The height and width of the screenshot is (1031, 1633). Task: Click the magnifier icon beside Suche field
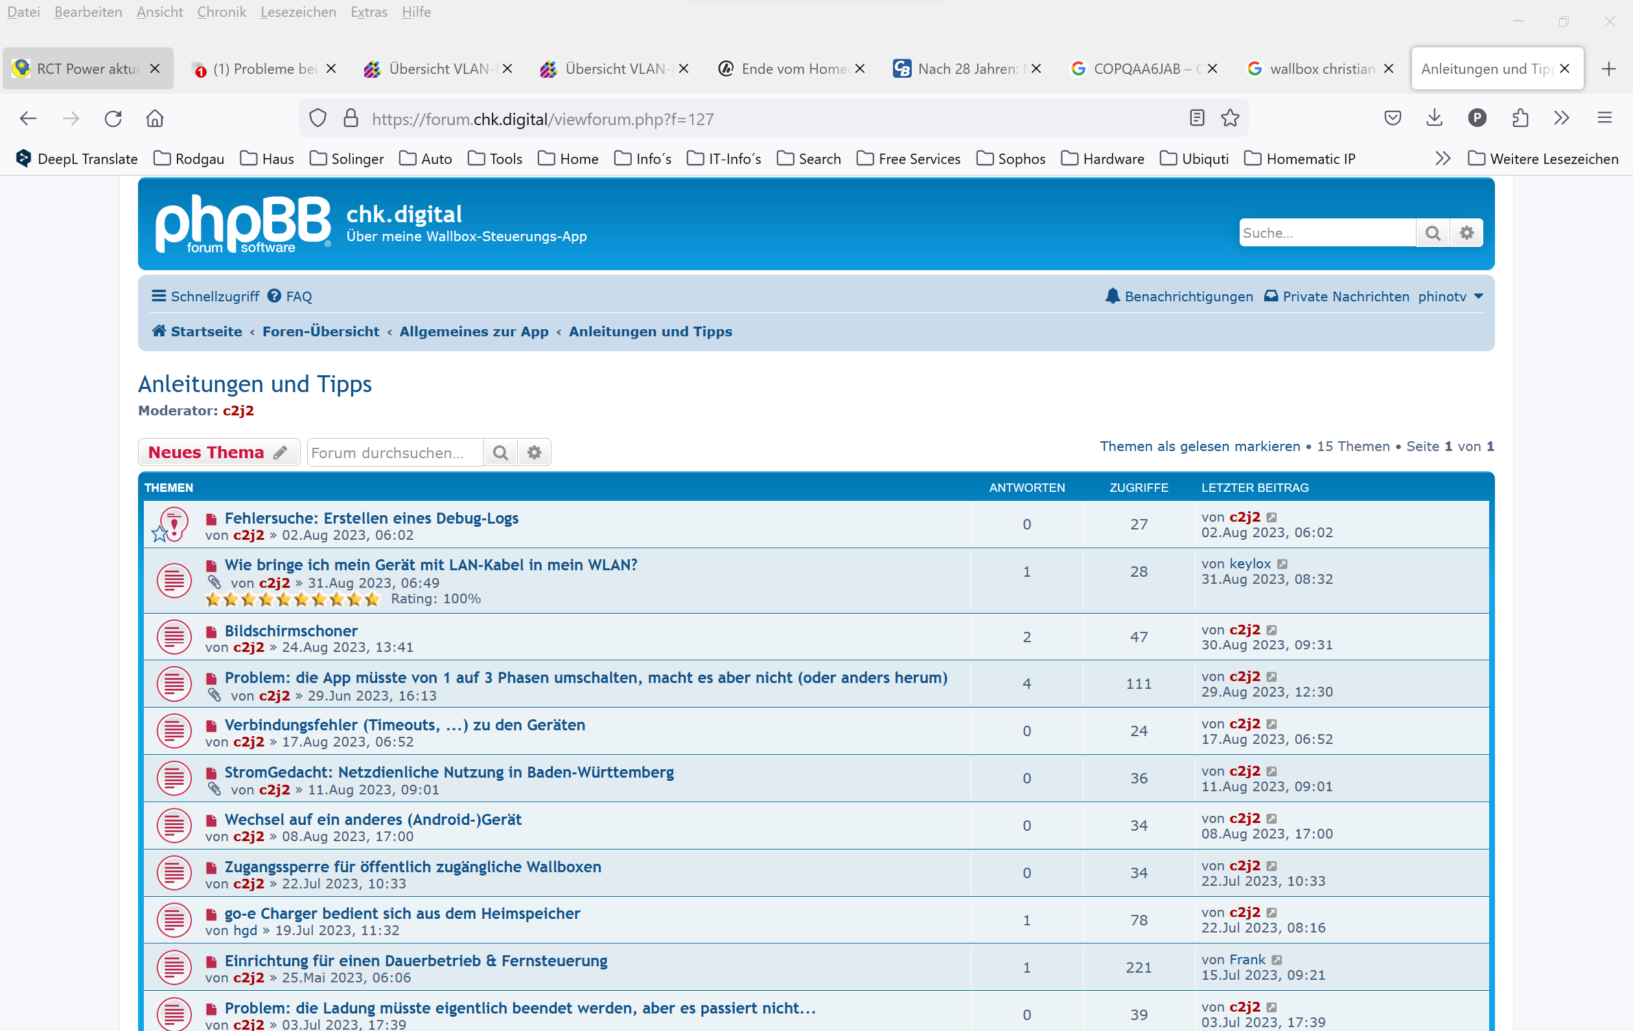coord(1433,233)
